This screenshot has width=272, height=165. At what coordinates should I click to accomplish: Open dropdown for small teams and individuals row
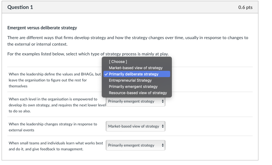(x=135, y=145)
